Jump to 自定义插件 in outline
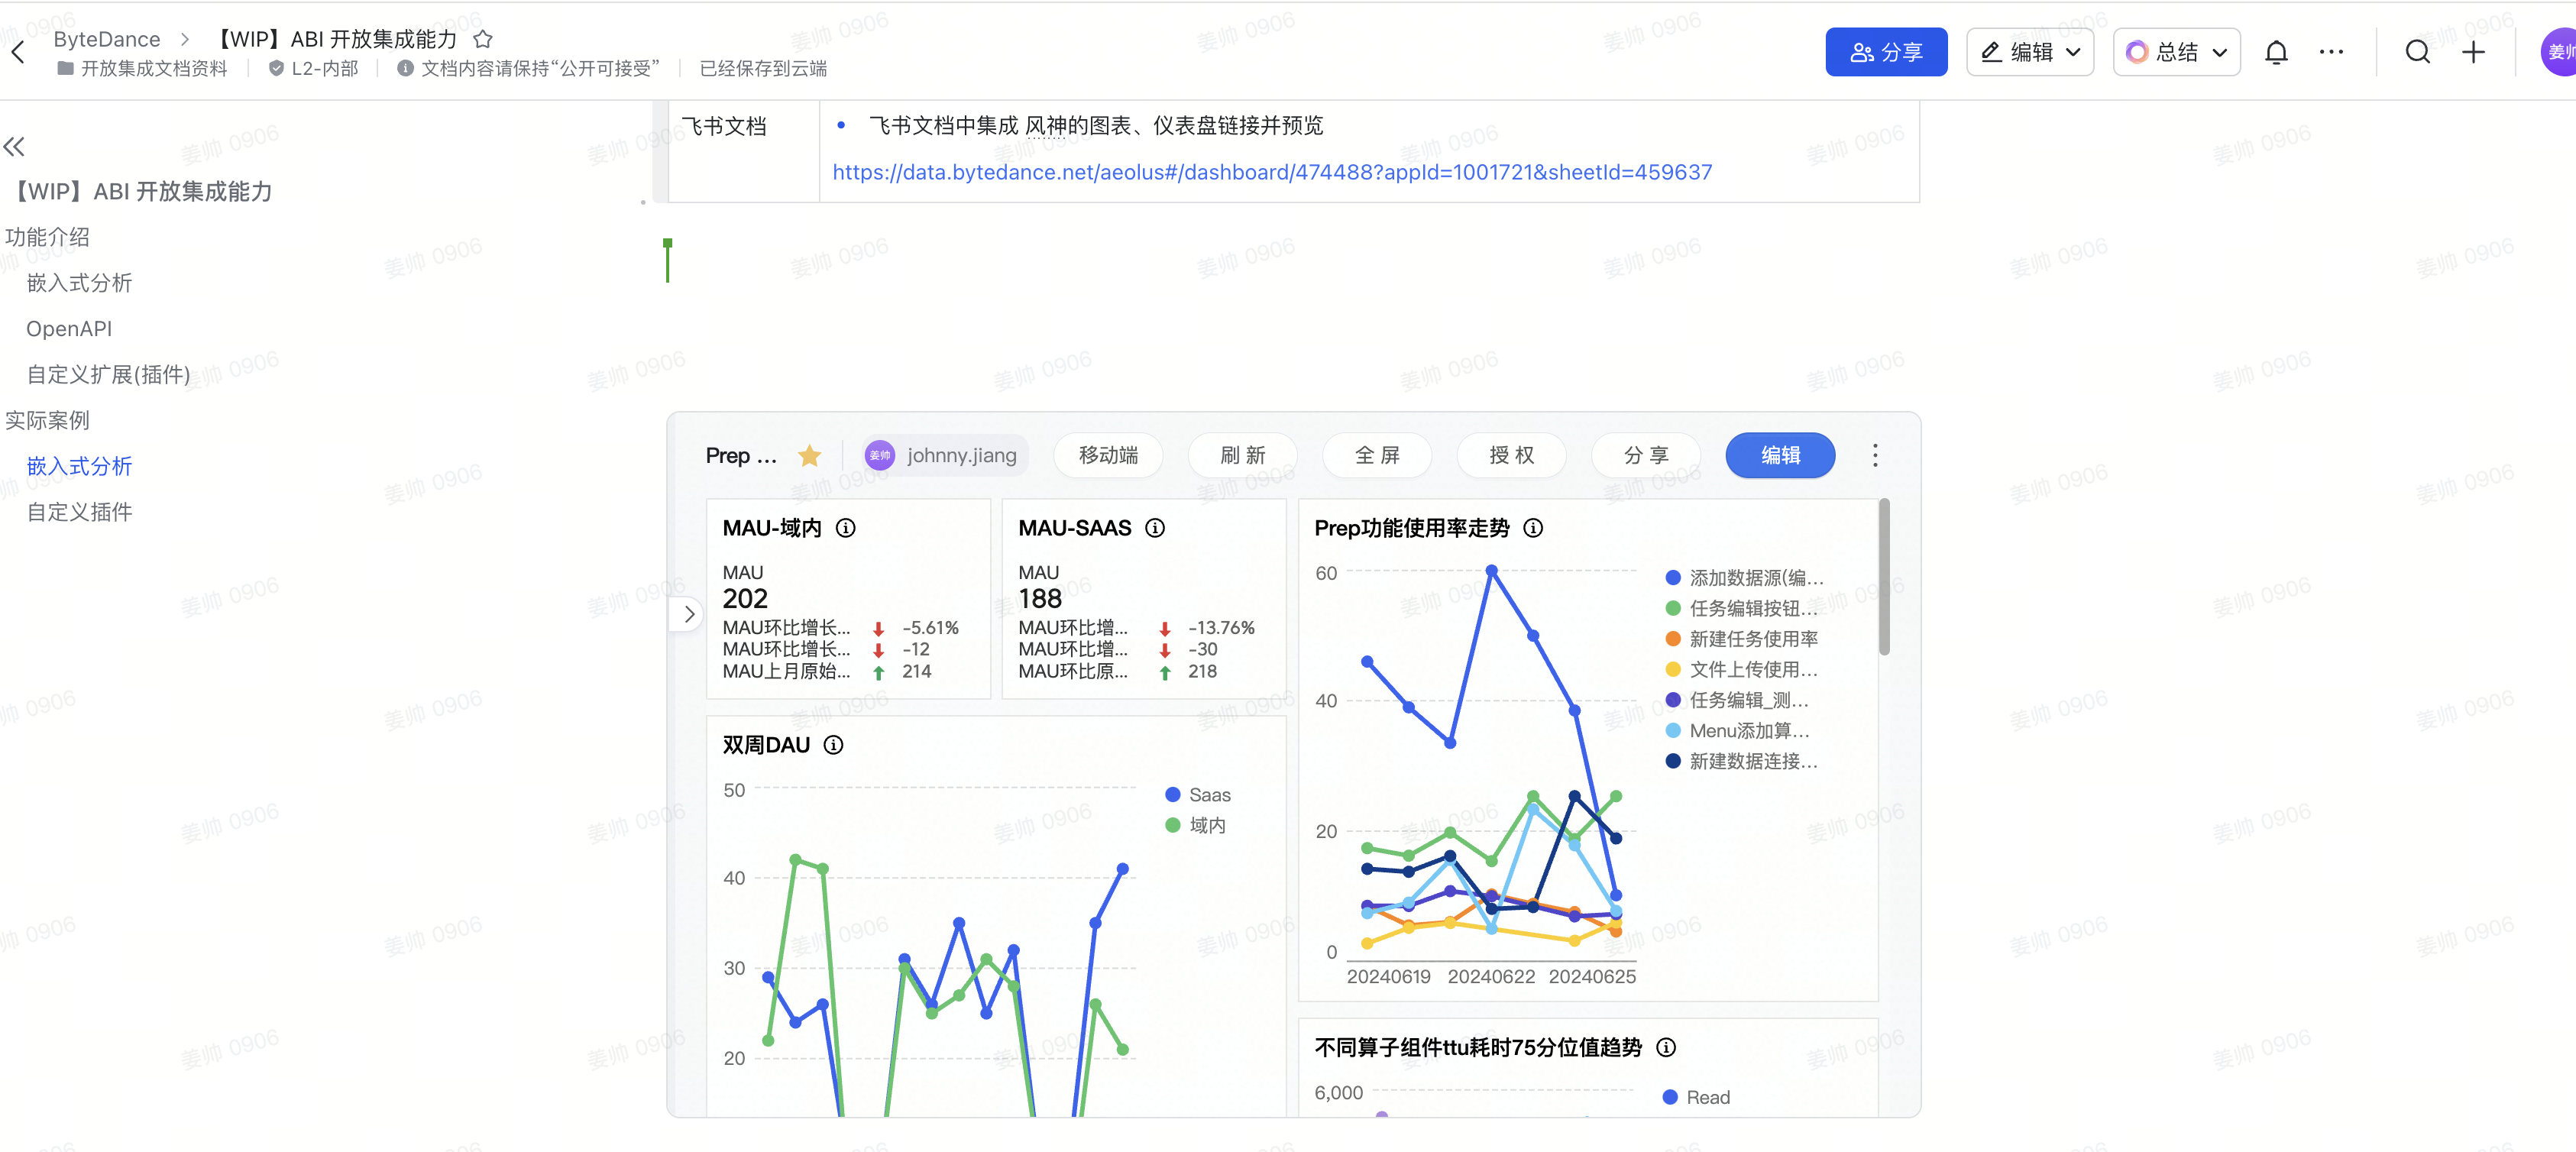Image resolution: width=2576 pixels, height=1152 pixels. (79, 512)
